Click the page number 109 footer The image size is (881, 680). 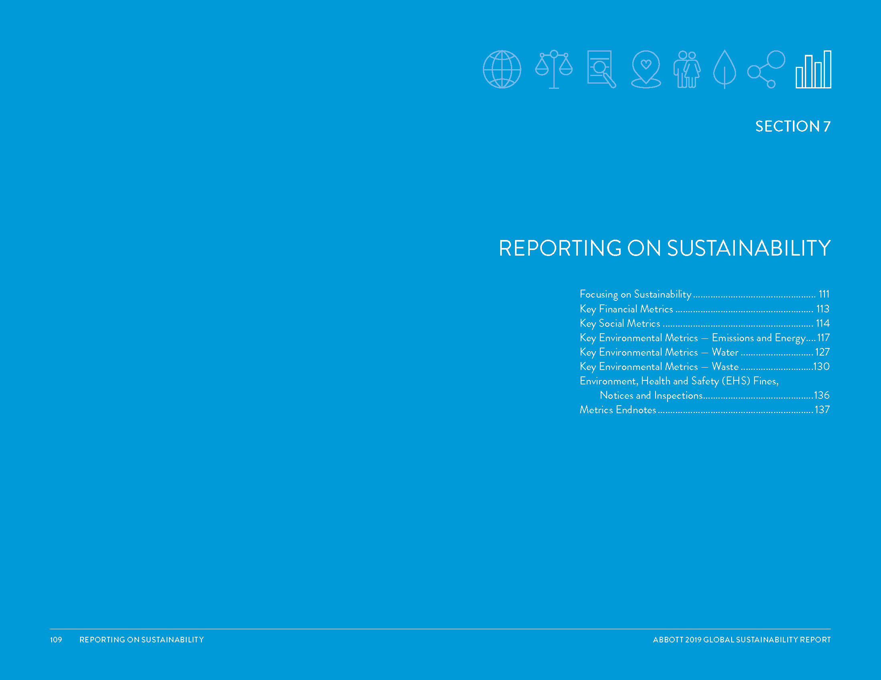click(x=56, y=640)
